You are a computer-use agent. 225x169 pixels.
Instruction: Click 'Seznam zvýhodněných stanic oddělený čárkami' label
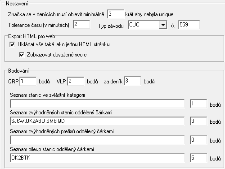click(x=61, y=113)
